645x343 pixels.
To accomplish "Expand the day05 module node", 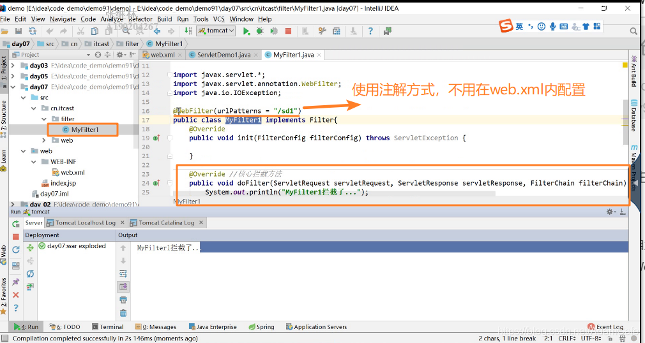I will 13,76.
